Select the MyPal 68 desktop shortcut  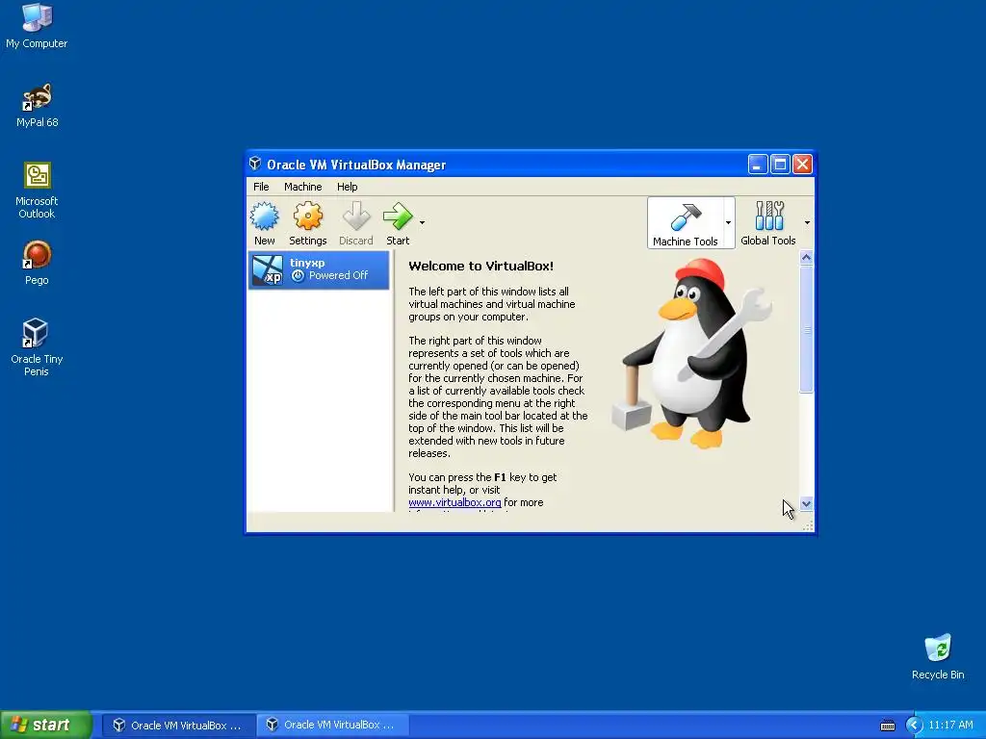[x=38, y=105]
